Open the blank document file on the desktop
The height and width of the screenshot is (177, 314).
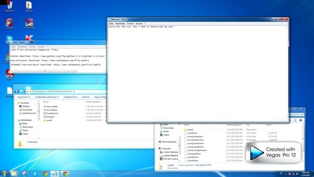(9, 92)
